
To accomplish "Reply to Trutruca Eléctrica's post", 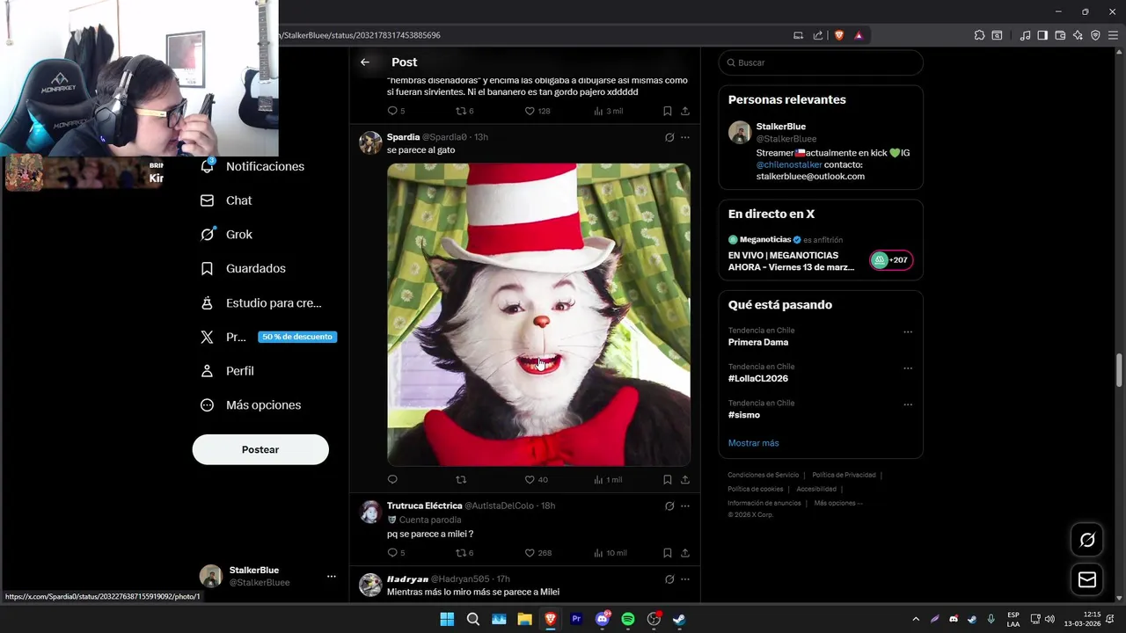I will click(x=396, y=553).
